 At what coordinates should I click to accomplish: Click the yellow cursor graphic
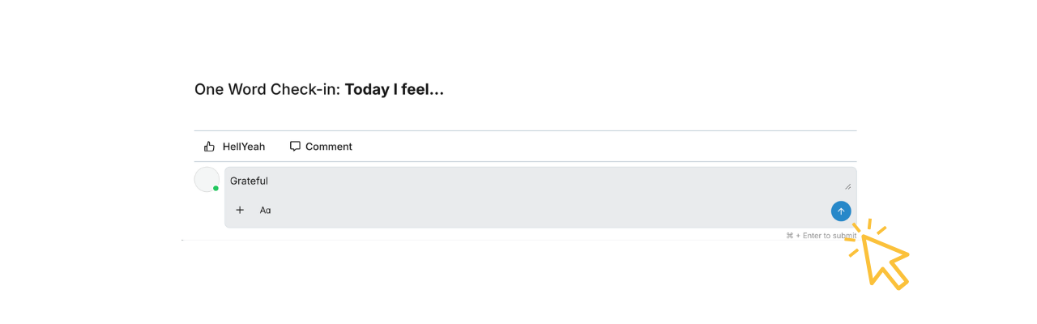click(x=883, y=258)
